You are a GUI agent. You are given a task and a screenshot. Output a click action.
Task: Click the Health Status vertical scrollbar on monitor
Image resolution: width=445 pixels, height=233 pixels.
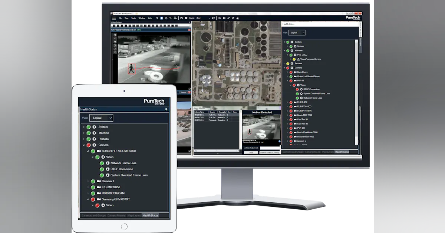tap(357, 92)
